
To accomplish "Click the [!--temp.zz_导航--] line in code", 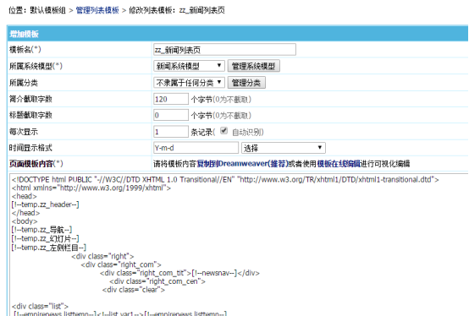I will click(x=41, y=230).
